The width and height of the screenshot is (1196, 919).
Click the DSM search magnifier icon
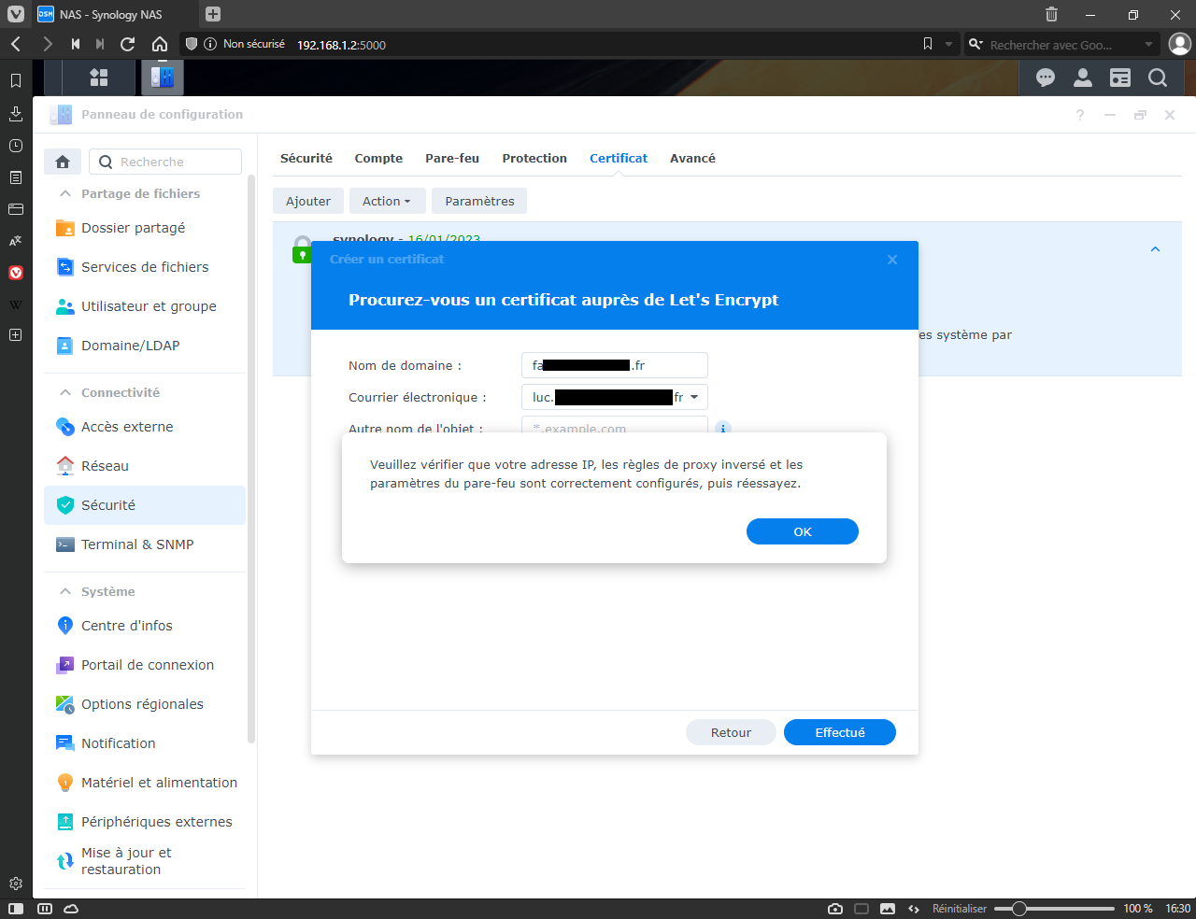1158,78
